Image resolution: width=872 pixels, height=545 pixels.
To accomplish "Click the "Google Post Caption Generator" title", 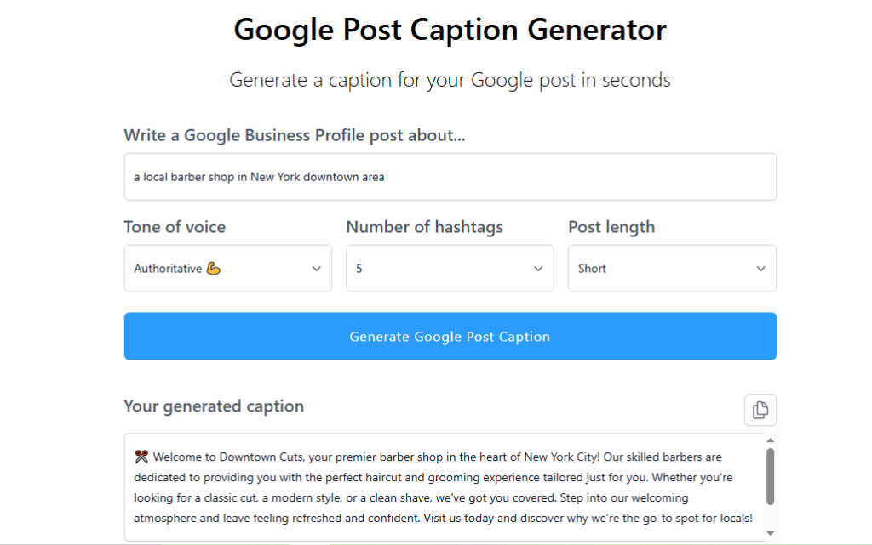I will pos(450,30).
